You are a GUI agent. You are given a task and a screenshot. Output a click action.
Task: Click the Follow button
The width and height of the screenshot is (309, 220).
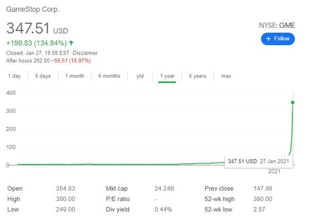tap(278, 39)
